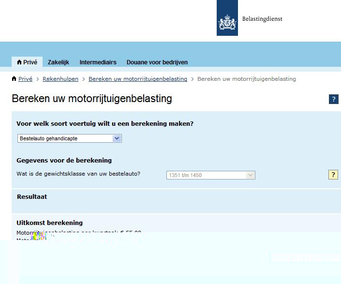Click the Belastingdienst crest logo
The height and width of the screenshot is (284, 341).
[x=227, y=18]
